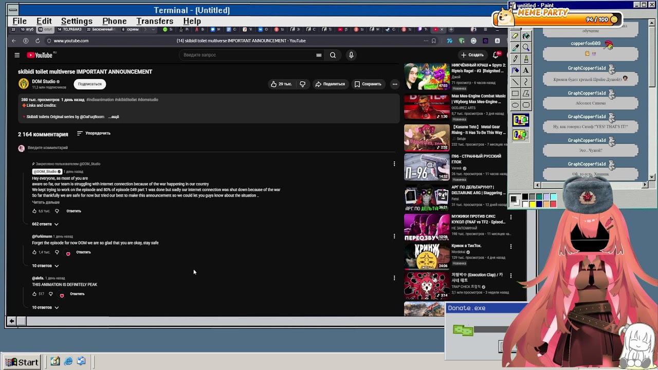Select the Rectangle shape tool
Image resolution: width=658 pixels, height=370 pixels.
515,94
